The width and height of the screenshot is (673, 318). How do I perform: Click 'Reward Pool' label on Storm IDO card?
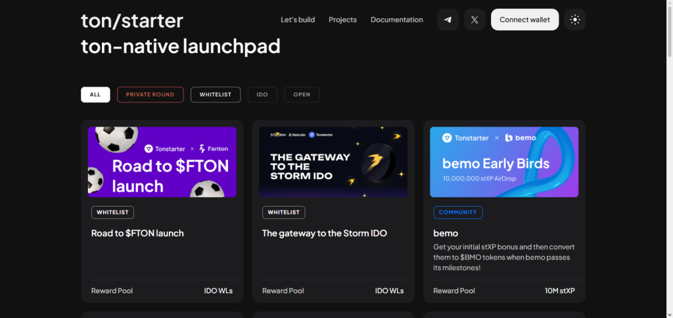tap(283, 290)
